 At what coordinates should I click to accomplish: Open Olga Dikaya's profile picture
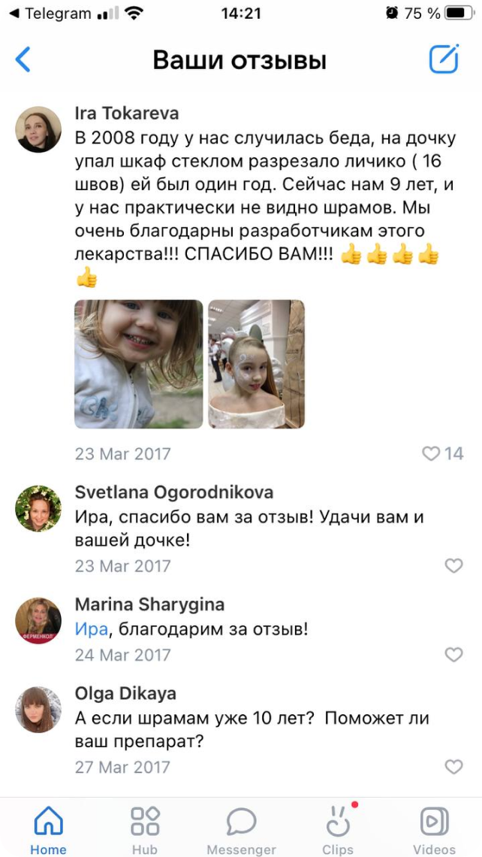pos(38,710)
